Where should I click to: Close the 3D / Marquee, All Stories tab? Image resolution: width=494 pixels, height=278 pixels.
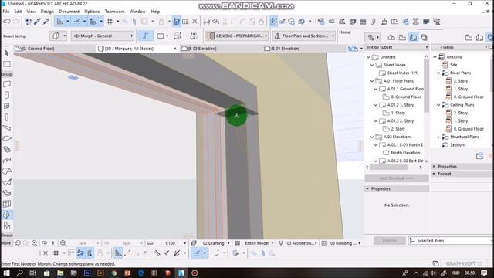click(x=175, y=49)
